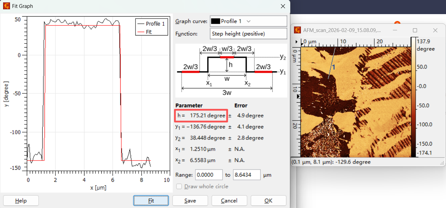This screenshot has width=446, height=208.
Task: Click the Range end field showing 8.6434
Action: tap(247, 175)
